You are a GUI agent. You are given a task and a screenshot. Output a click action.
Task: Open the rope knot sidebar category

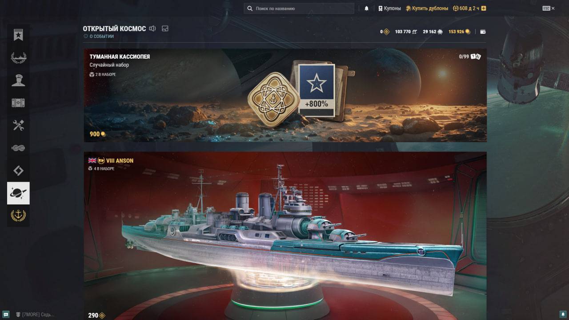pos(18,148)
